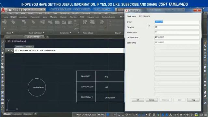Viewport: 208px width, 117px height.
Task: Click Cancel in Edit Attributes dialog
Action: pyautogui.click(x=152, y=100)
